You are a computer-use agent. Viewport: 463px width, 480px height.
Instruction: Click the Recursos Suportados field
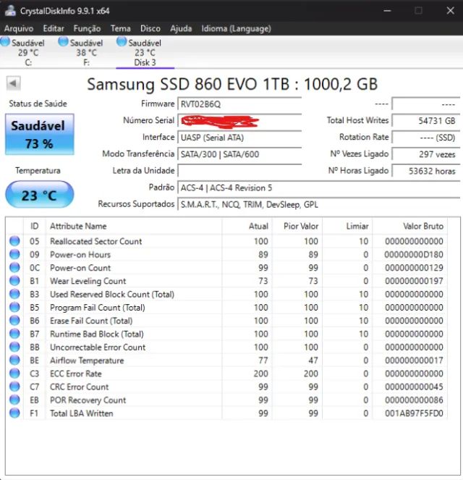[x=319, y=204]
